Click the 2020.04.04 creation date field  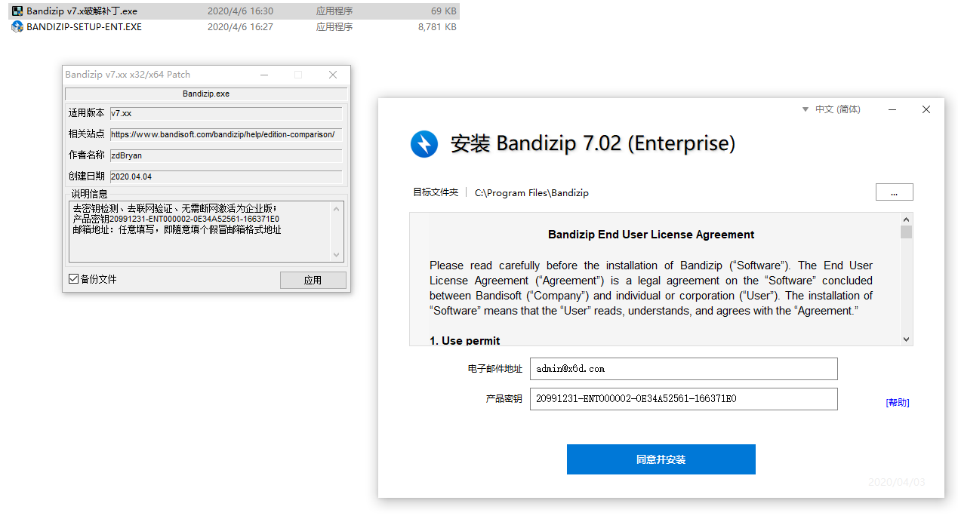226,177
